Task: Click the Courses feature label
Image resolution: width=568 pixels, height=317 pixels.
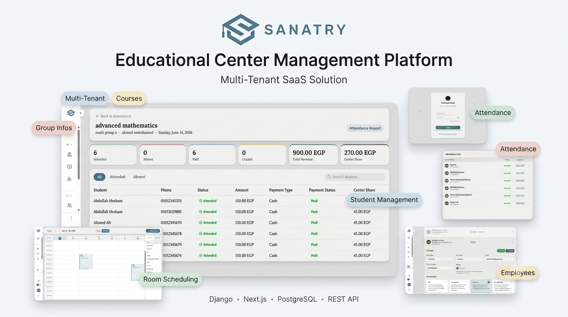Action: click(129, 98)
